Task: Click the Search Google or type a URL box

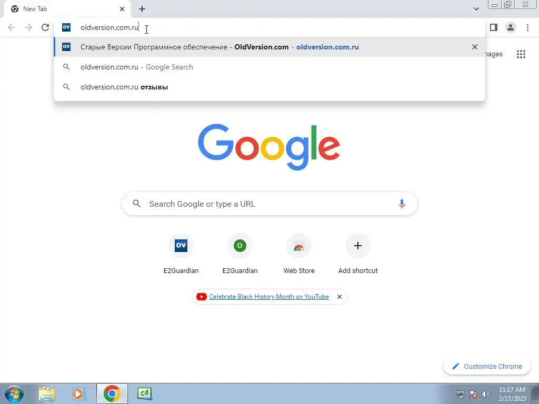Action: (x=269, y=204)
